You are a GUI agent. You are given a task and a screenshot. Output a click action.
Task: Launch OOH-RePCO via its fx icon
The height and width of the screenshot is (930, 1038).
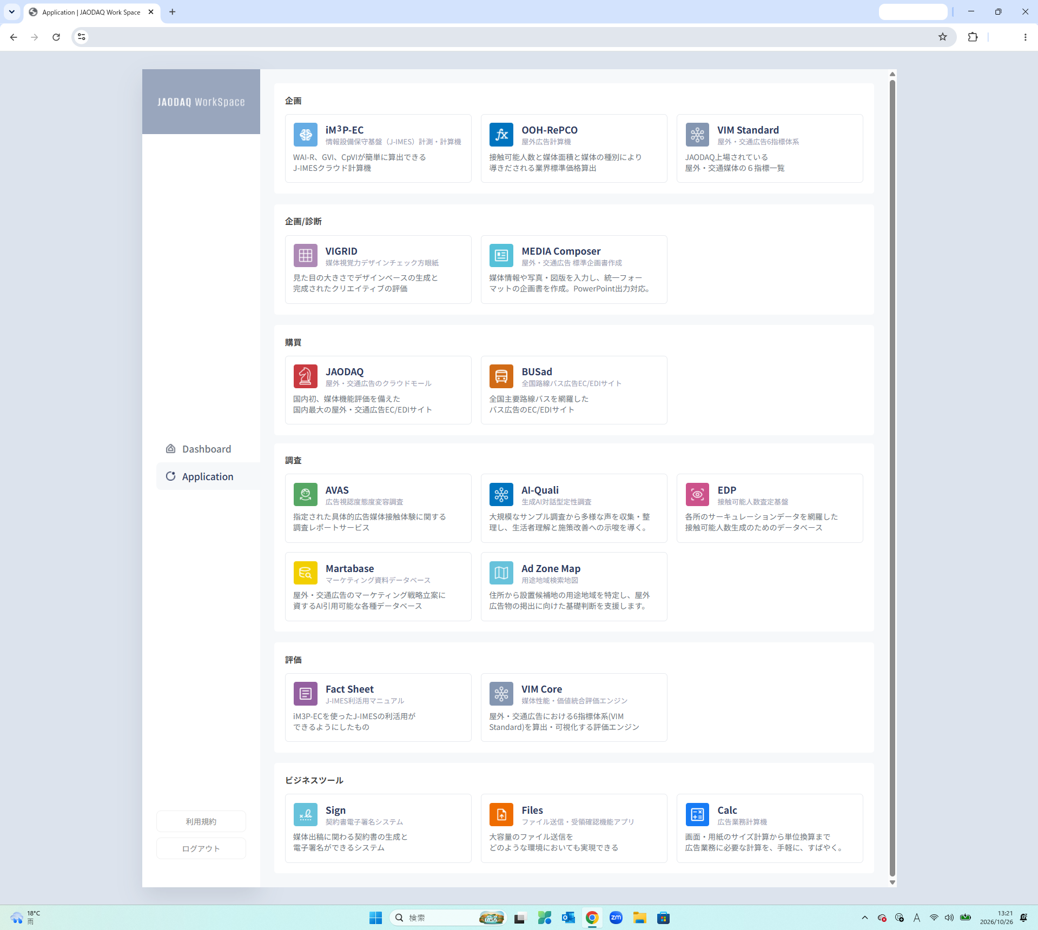click(501, 135)
